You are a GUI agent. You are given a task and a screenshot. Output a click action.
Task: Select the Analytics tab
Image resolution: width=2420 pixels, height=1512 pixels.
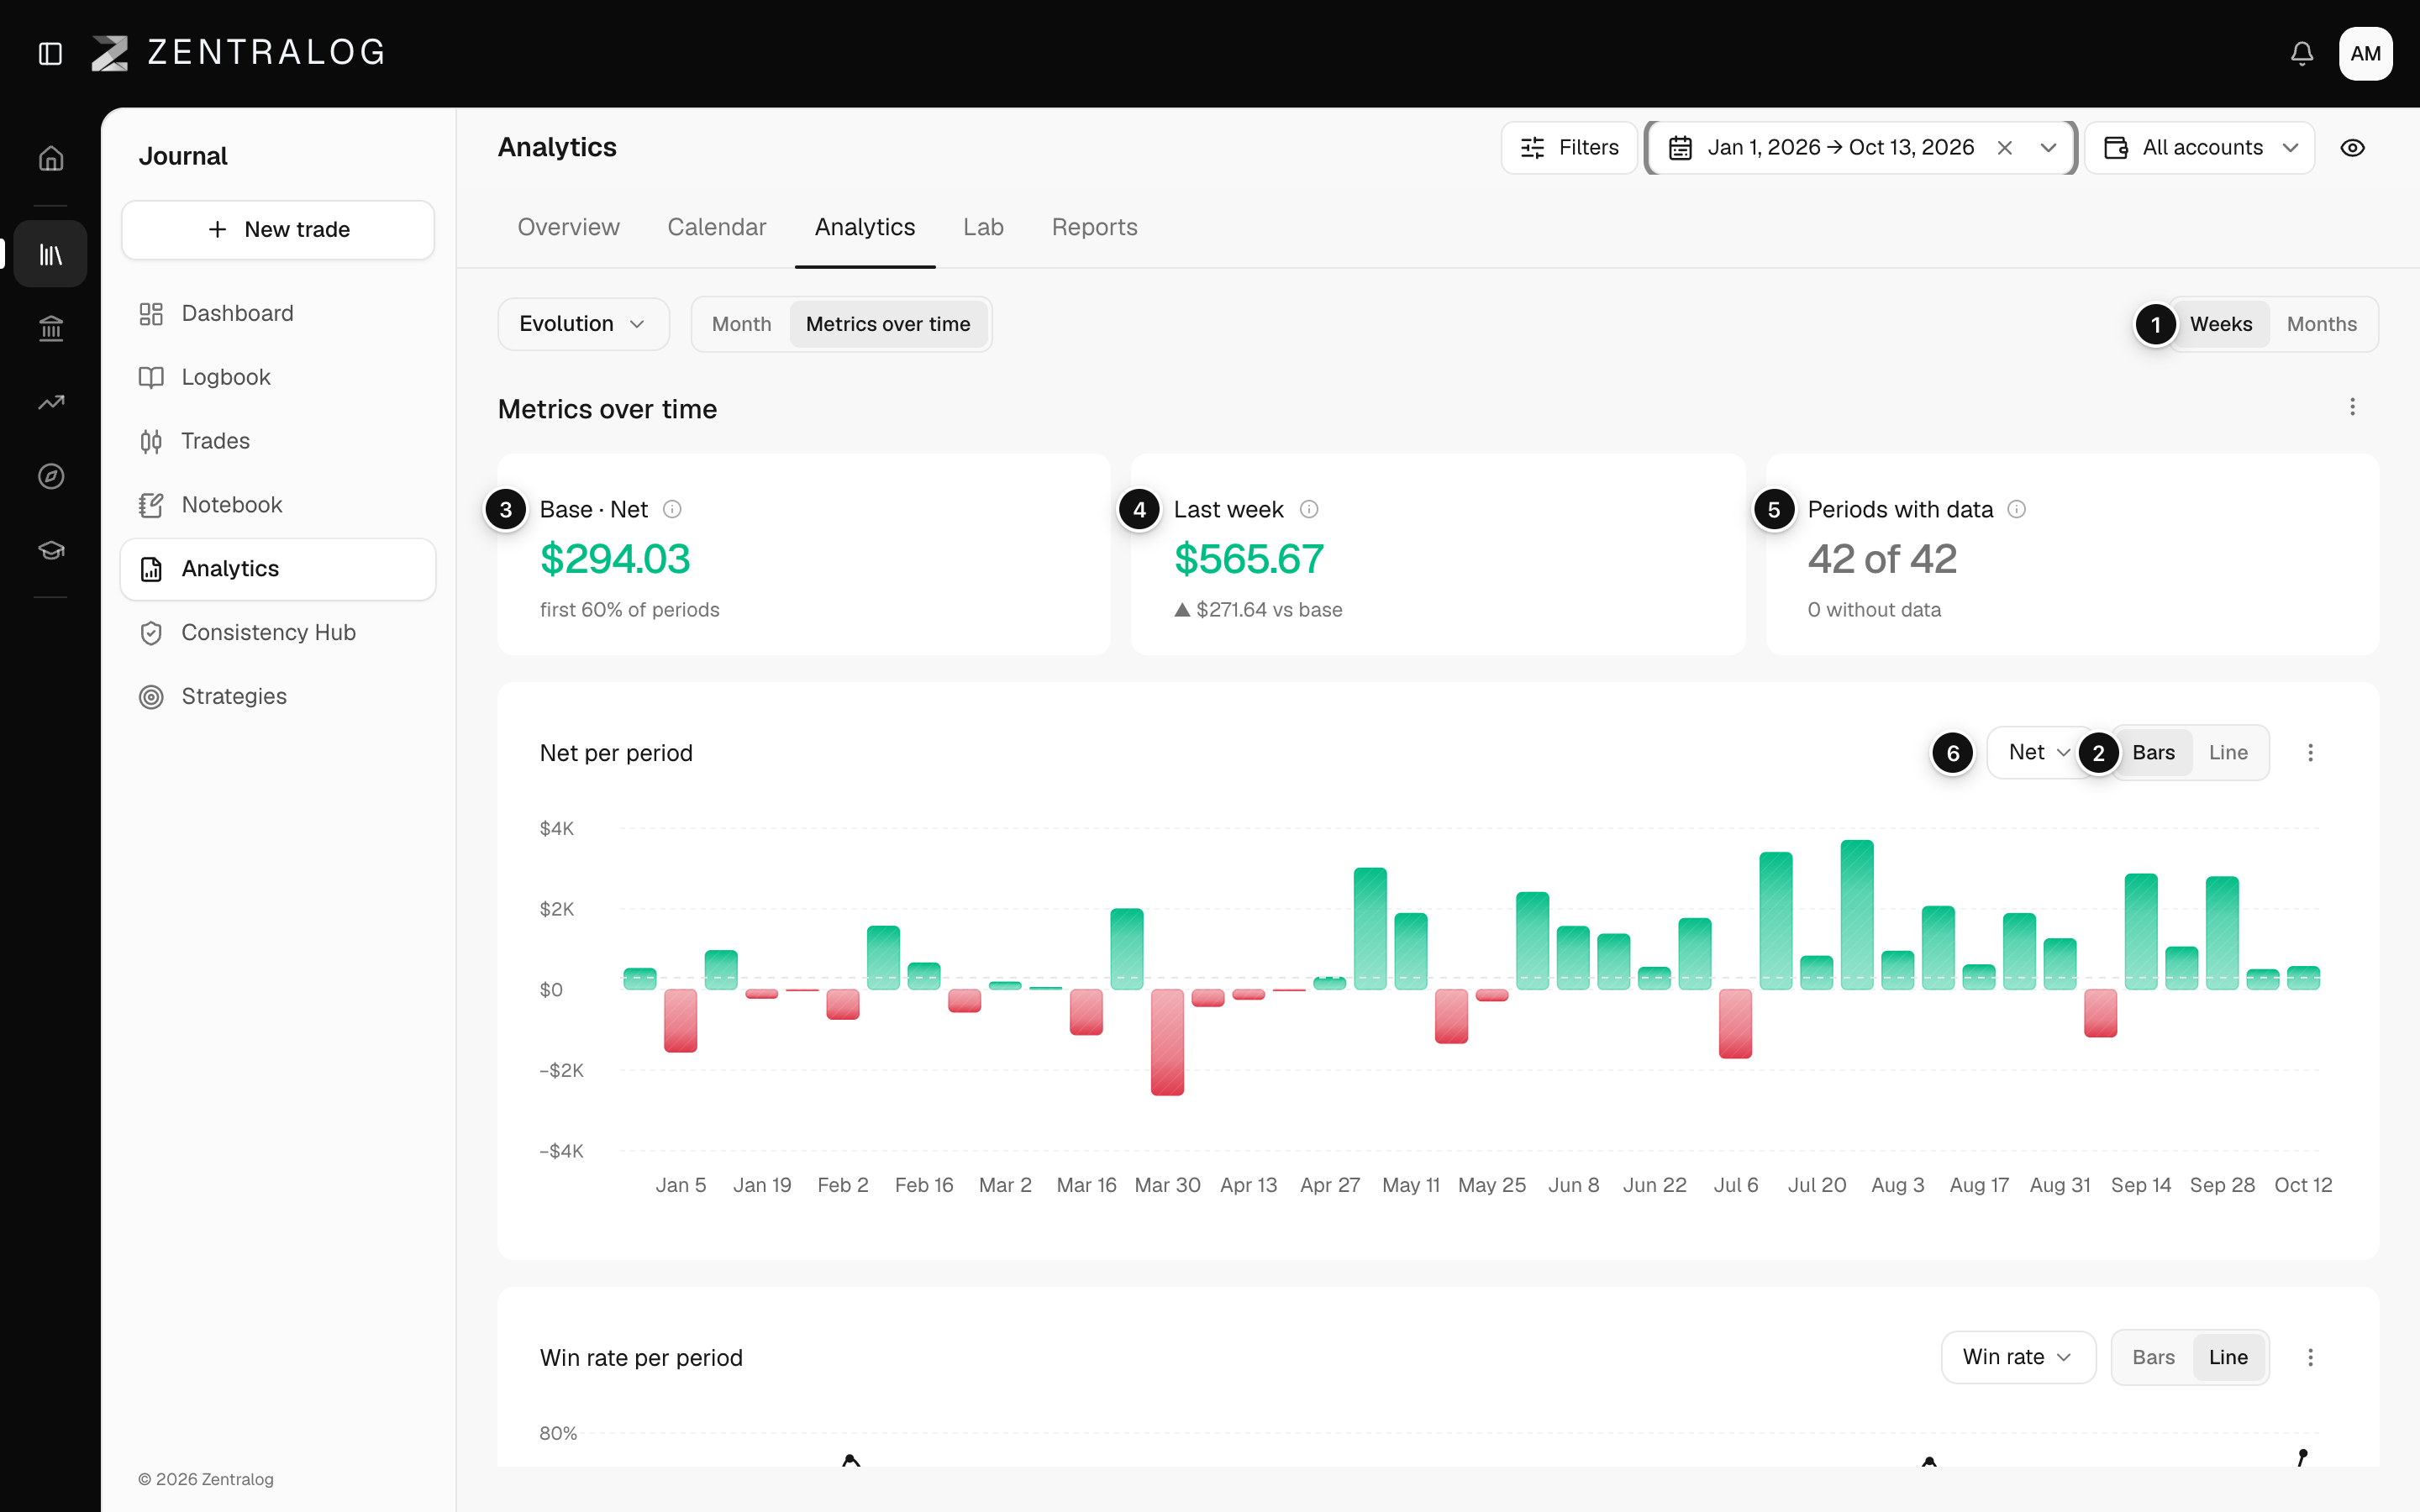[865, 227]
